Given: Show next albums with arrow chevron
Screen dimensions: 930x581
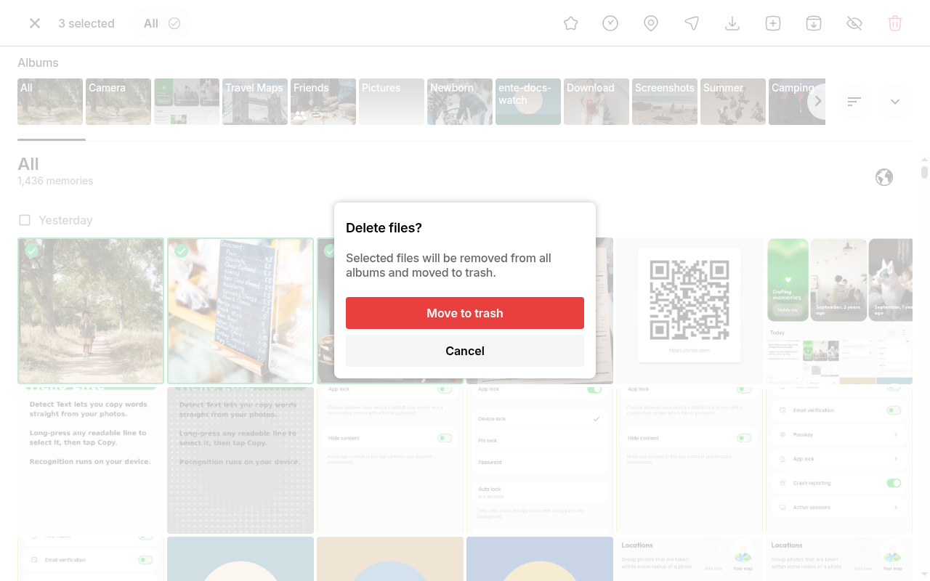Looking at the screenshot, I should 818,102.
